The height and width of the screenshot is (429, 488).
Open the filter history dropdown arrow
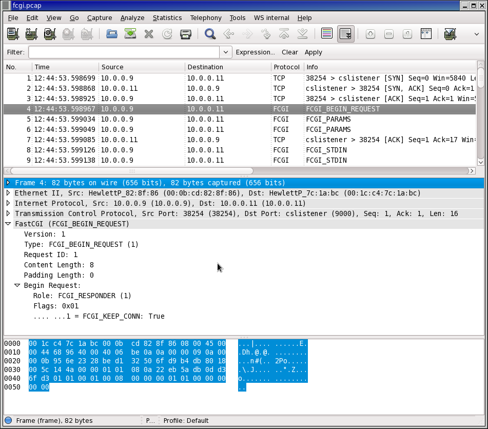[x=226, y=52]
